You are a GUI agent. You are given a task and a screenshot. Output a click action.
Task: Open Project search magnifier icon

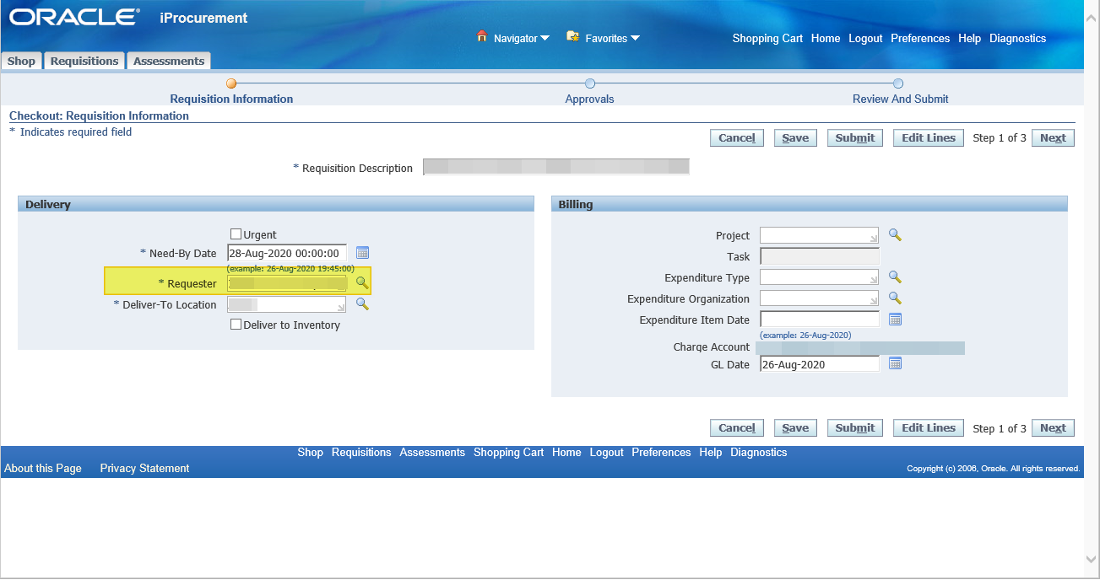895,235
